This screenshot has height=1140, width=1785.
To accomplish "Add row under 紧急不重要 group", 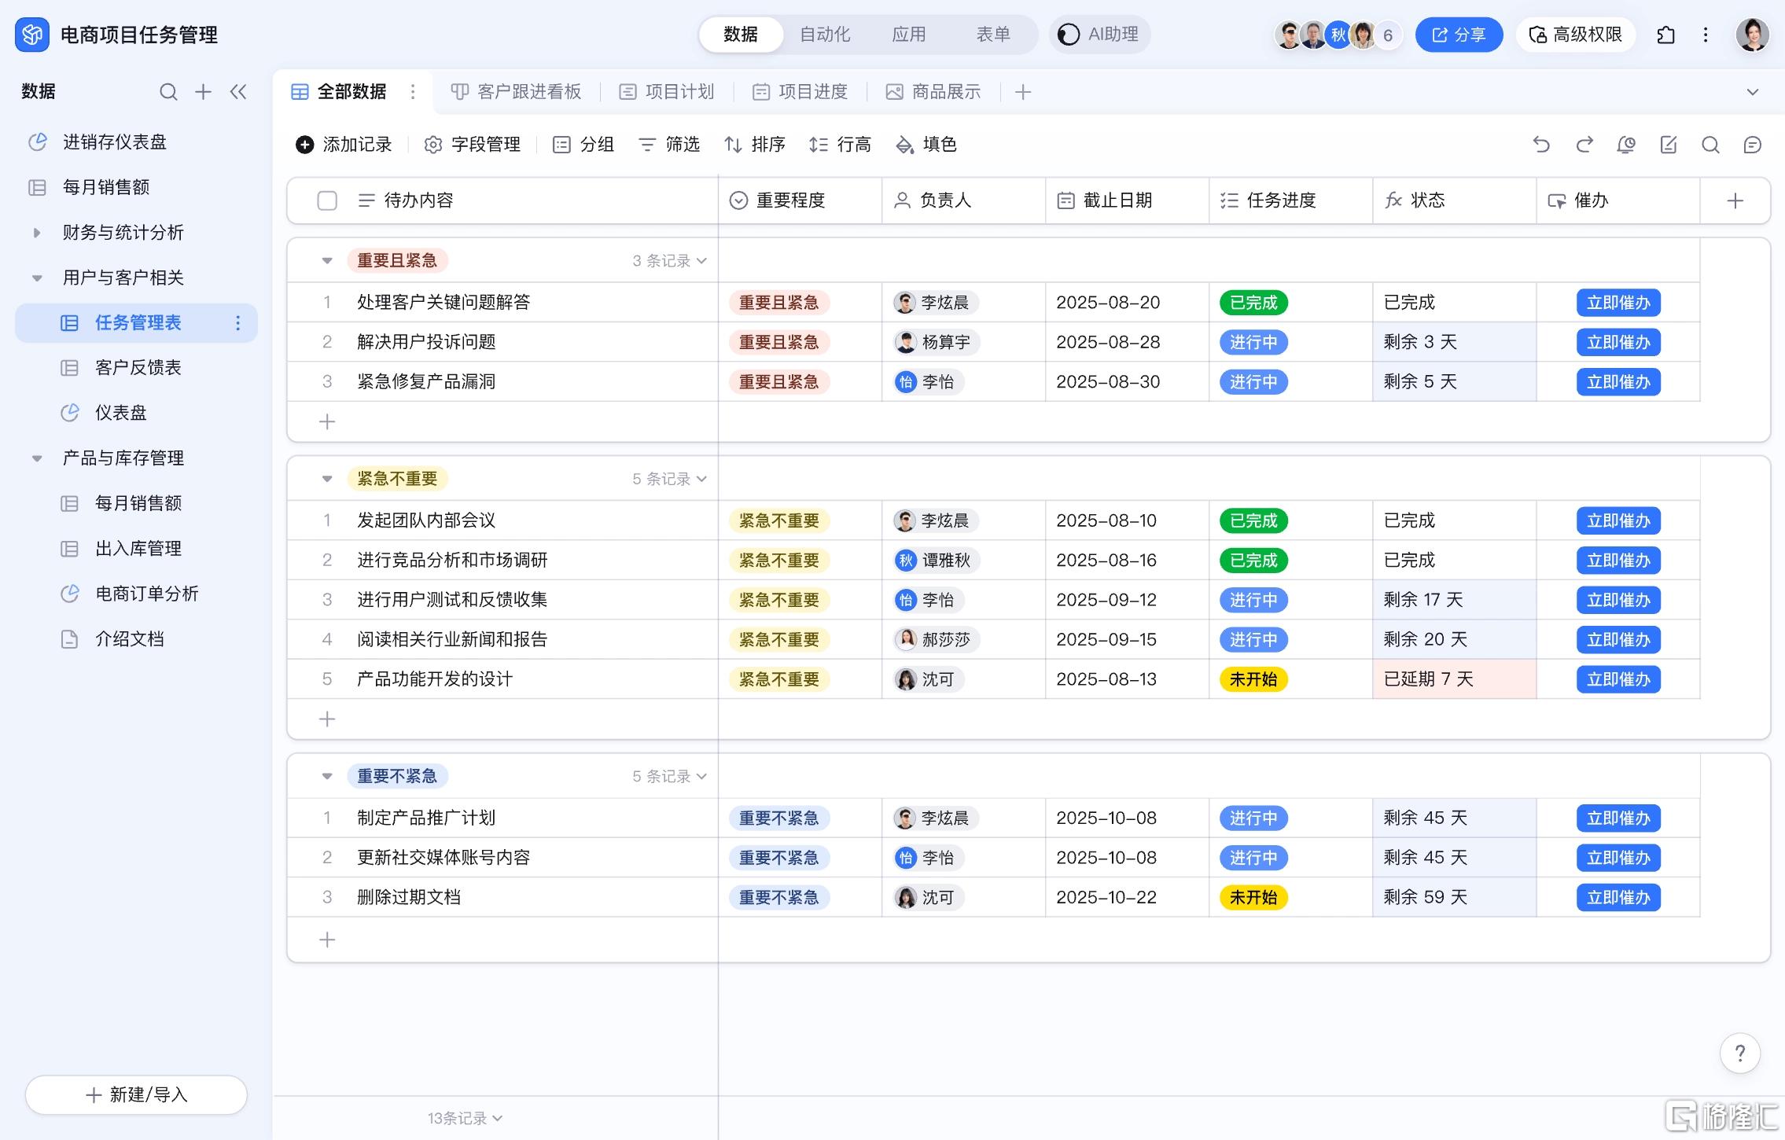I will (327, 719).
